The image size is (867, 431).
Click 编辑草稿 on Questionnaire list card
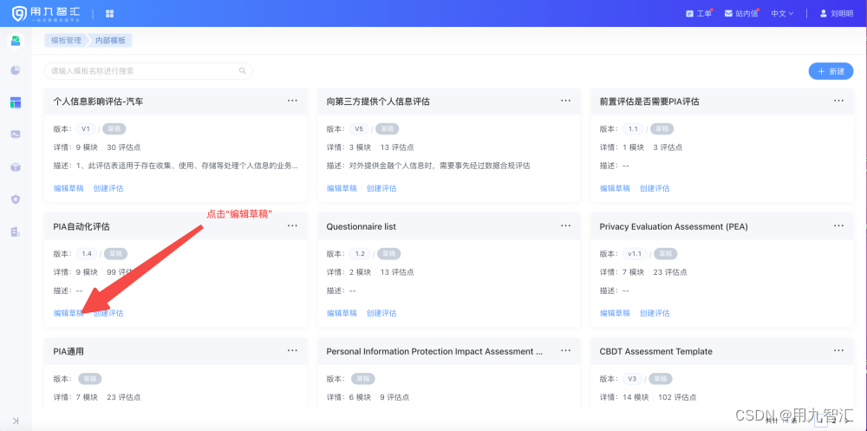(342, 313)
